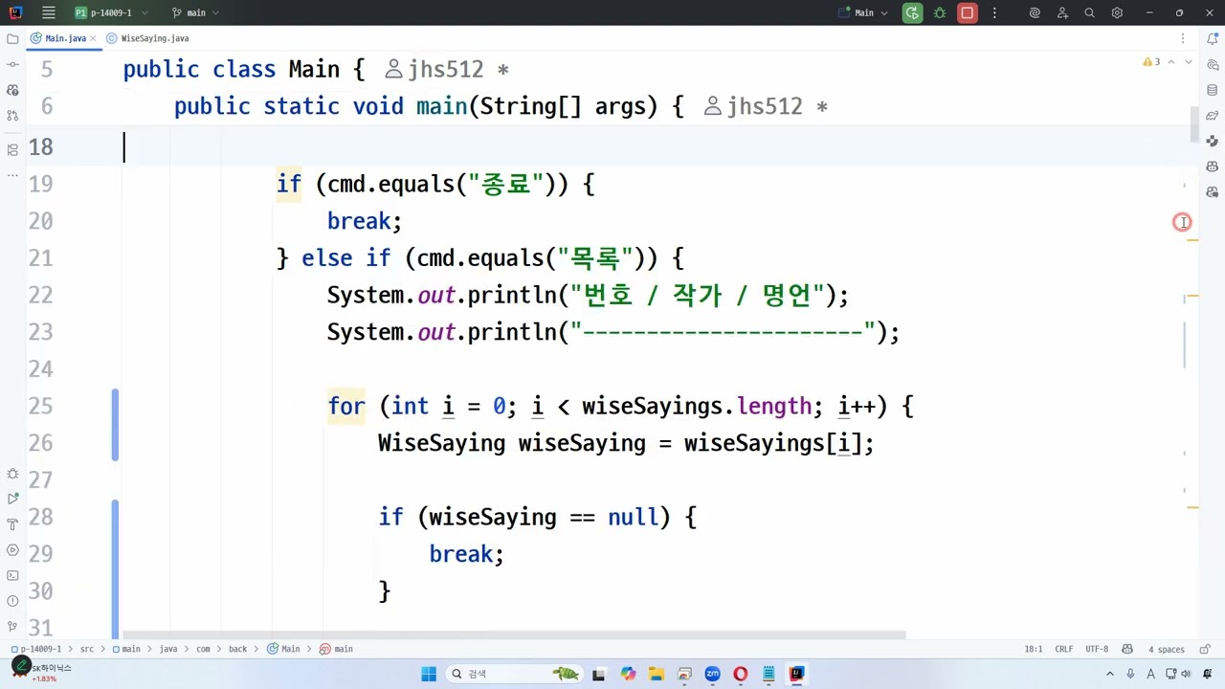
Task: Open the Notifications bell panel
Action: click(x=1213, y=38)
